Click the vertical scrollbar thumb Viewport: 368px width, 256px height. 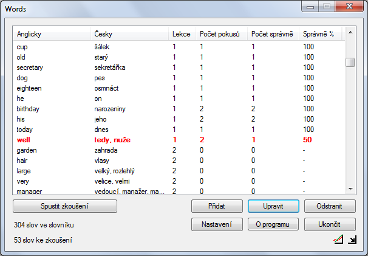[350, 62]
